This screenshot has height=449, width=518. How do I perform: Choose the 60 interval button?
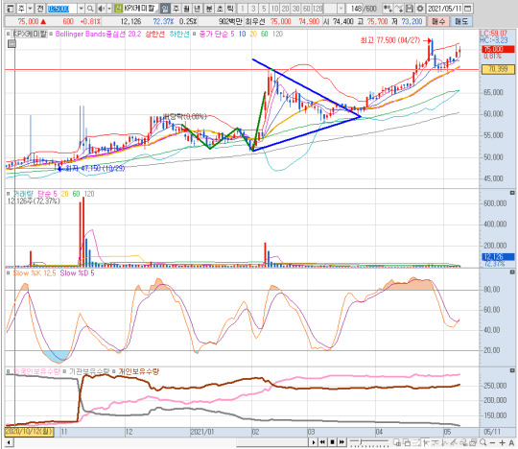pyautogui.click(x=307, y=9)
